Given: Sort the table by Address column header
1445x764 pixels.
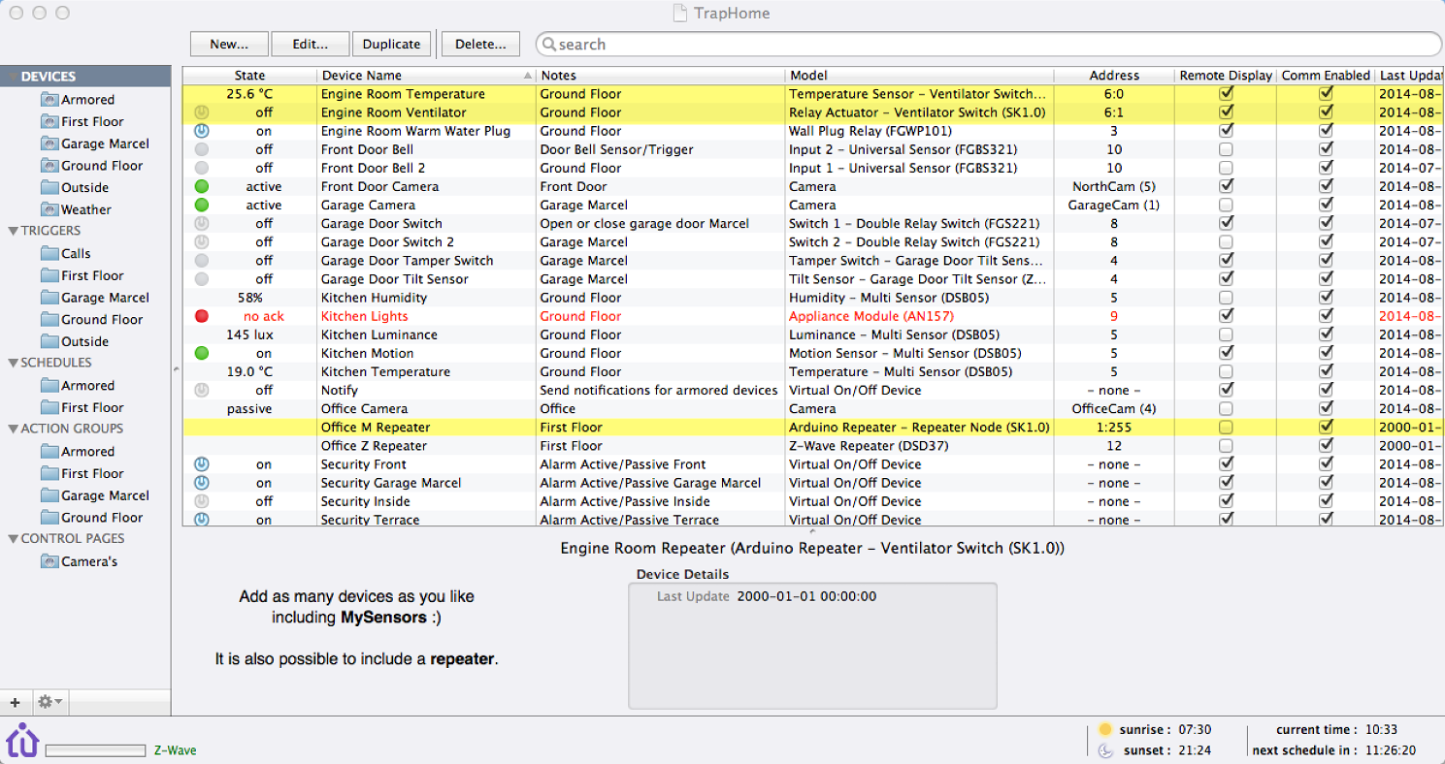Looking at the screenshot, I should pos(1113,76).
